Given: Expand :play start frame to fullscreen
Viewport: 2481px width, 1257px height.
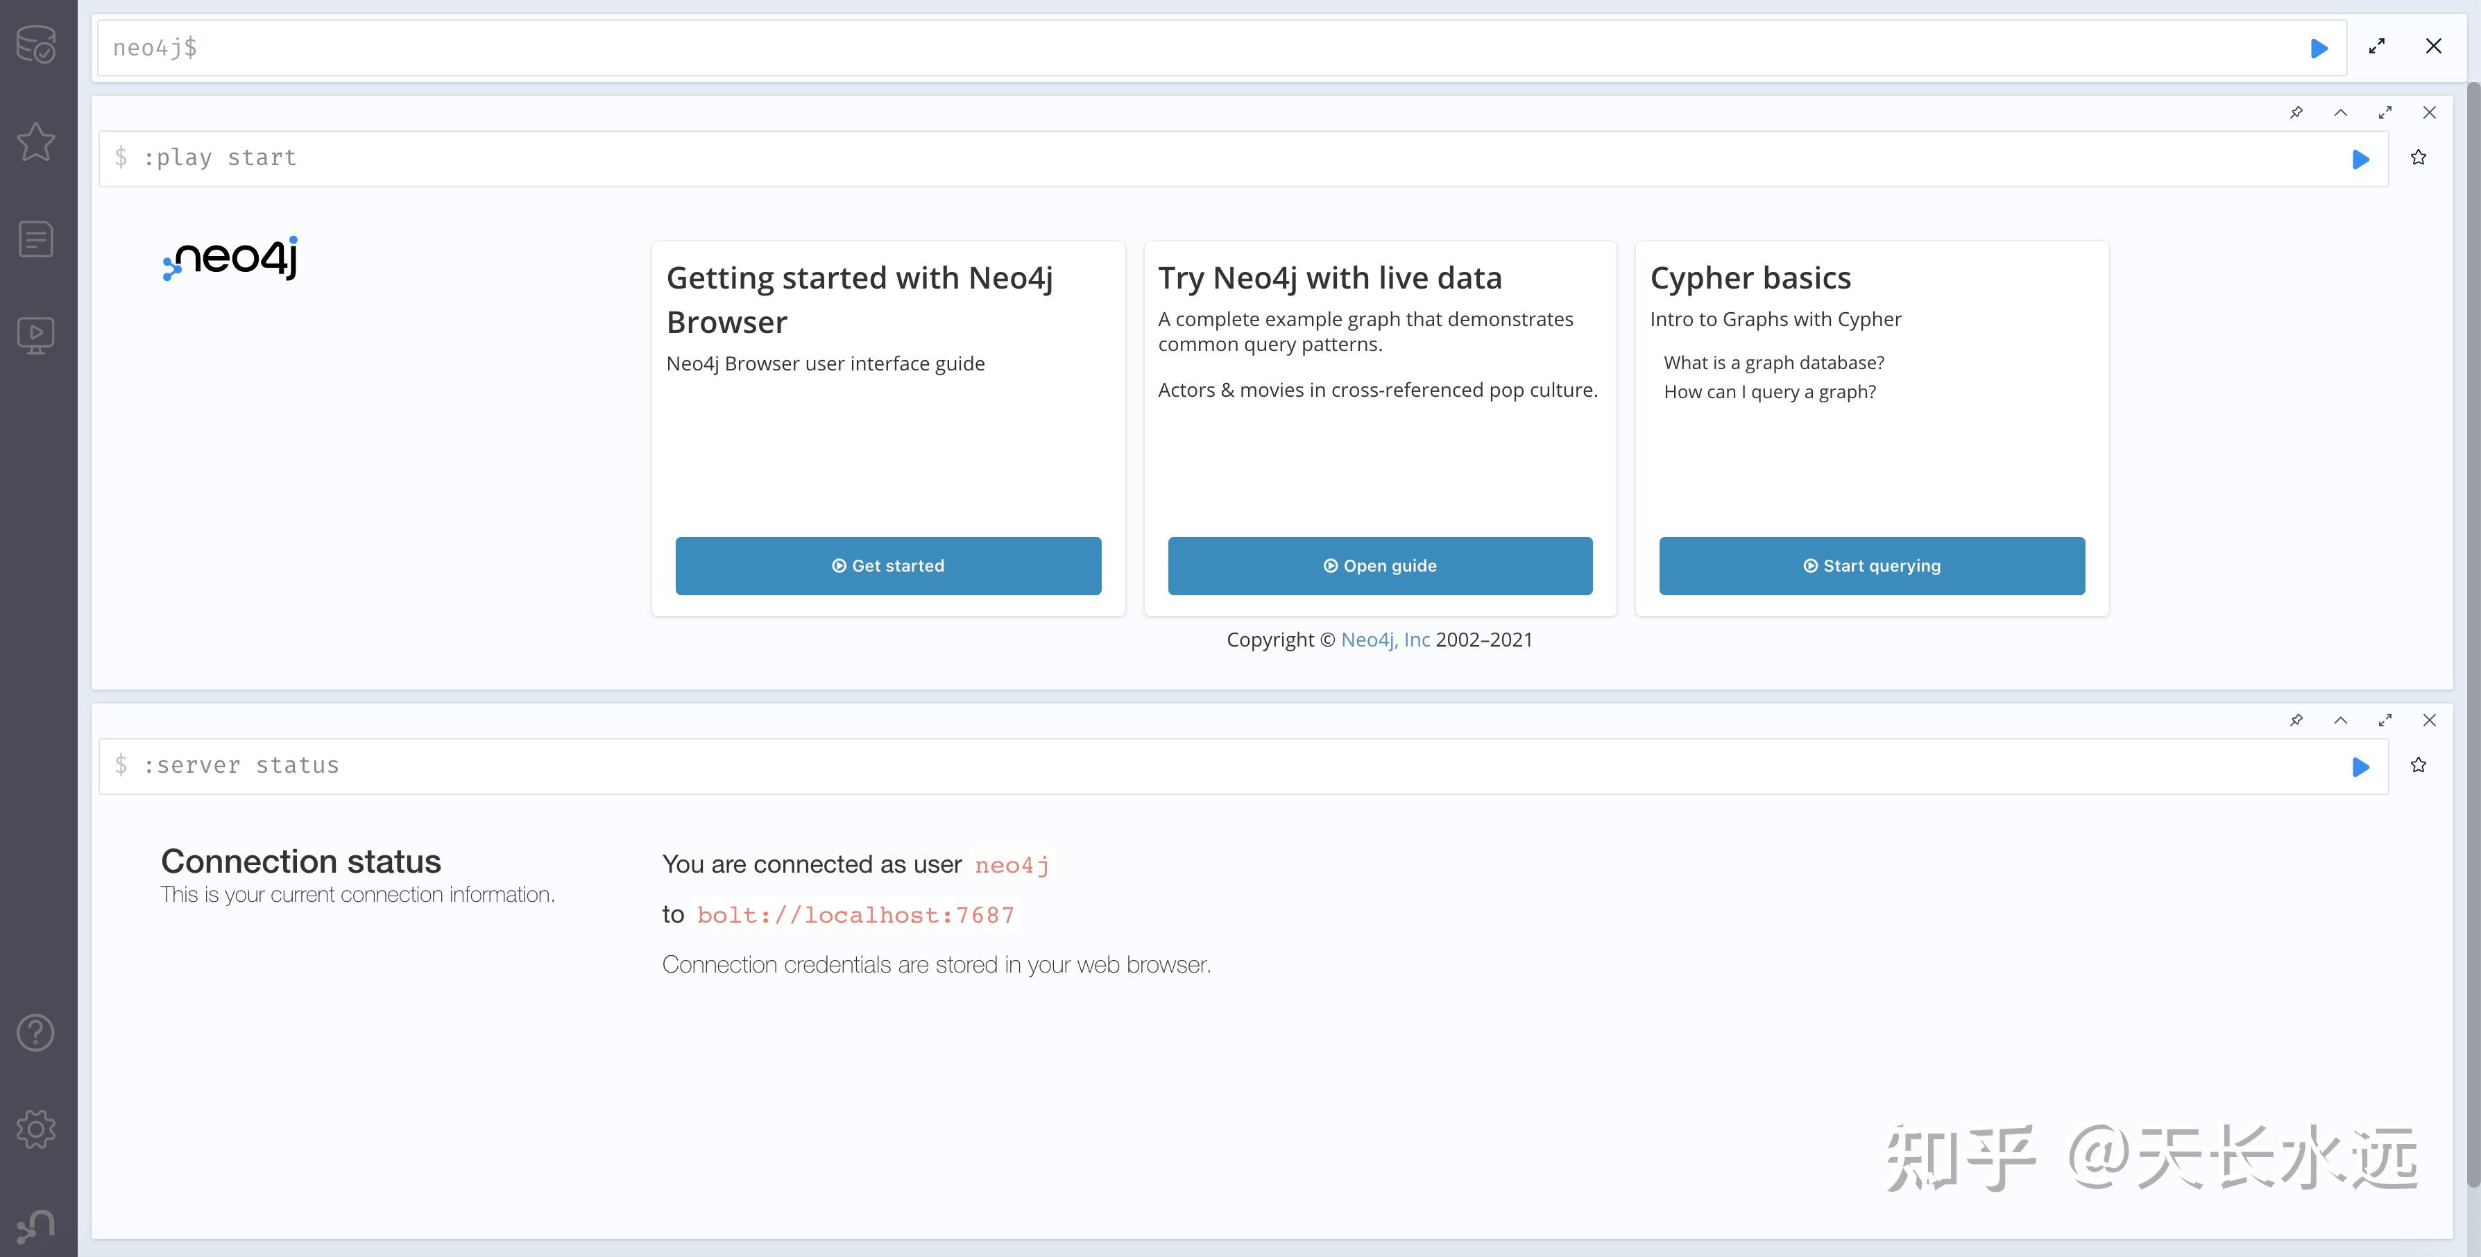Looking at the screenshot, I should point(2385,112).
